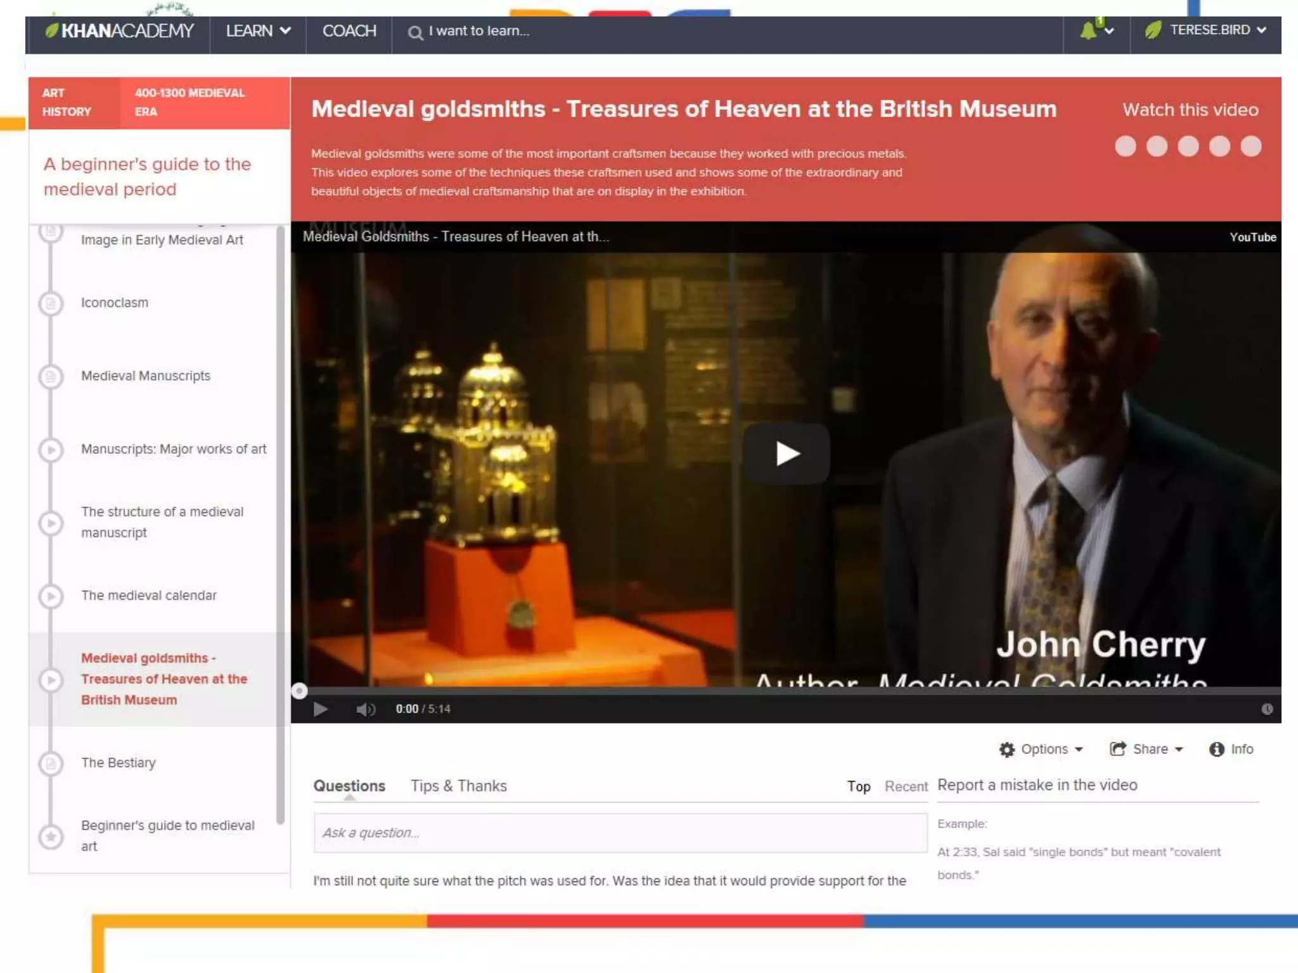The image size is (1298, 973).
Task: Switch sorting to Recent
Action: pos(906,786)
